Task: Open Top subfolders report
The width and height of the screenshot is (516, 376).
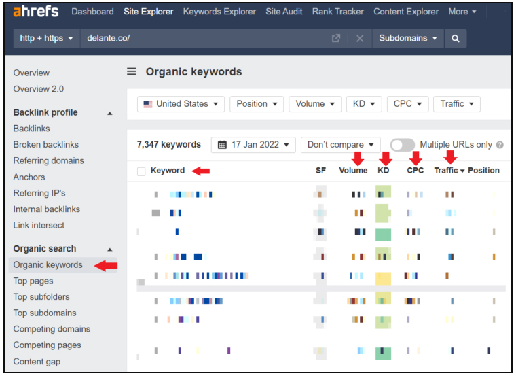Action: 41,297
